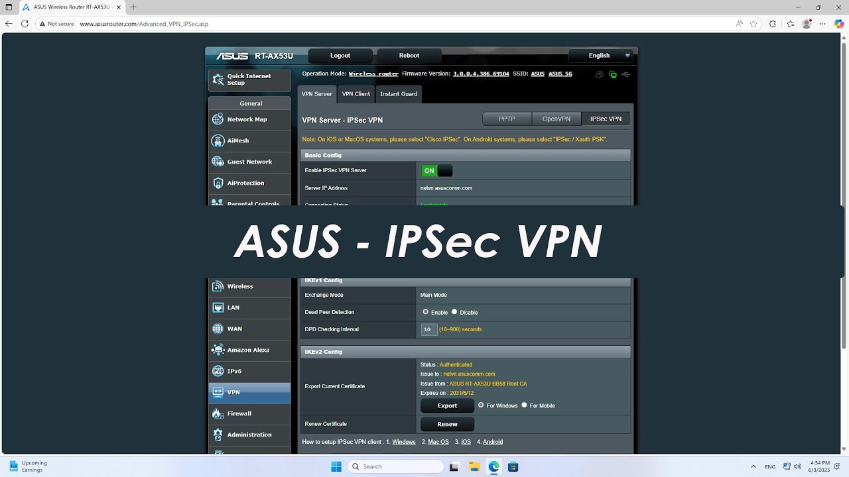Open Android setup guide link
Viewport: 849px width, 477px height.
click(493, 442)
